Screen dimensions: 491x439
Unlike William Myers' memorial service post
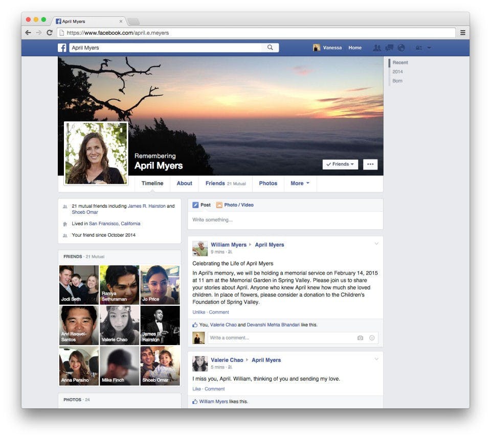(x=199, y=311)
